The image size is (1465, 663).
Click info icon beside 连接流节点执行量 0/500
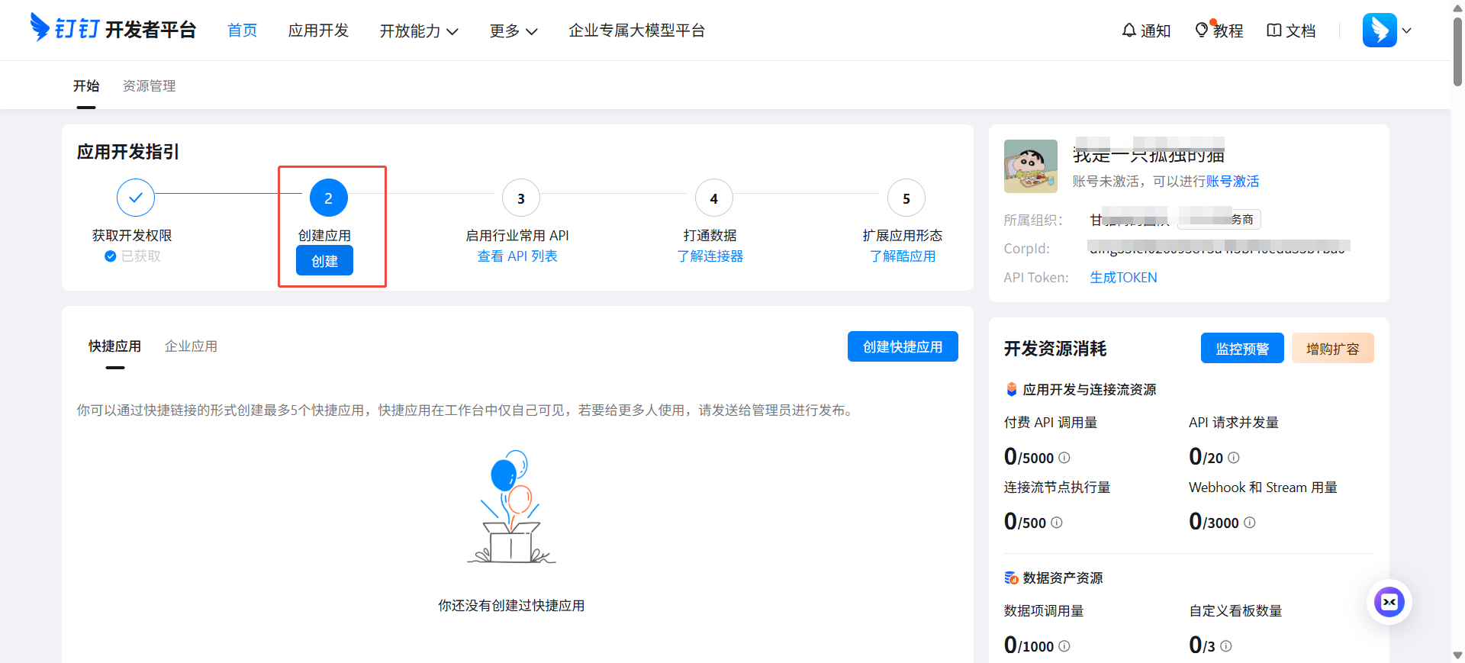click(x=1057, y=523)
